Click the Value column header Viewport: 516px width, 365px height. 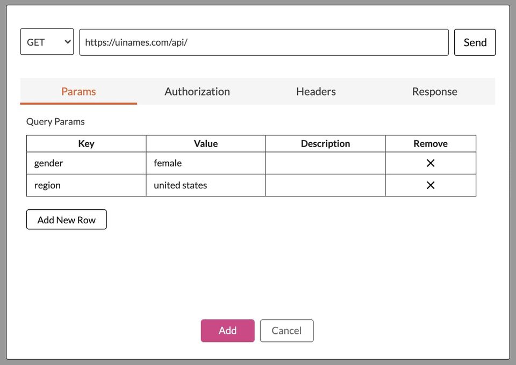click(205, 144)
